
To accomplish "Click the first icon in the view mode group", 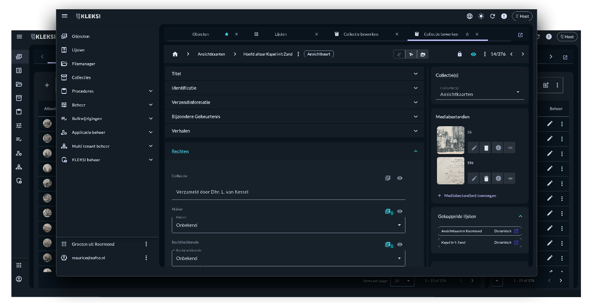I will (x=399, y=54).
